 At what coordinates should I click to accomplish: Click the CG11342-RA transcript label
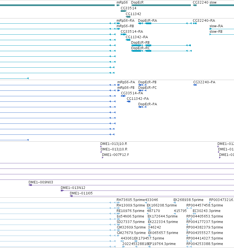137,37
